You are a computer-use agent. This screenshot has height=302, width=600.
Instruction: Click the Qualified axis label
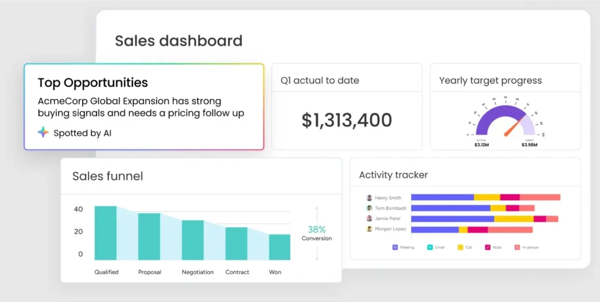tap(107, 272)
